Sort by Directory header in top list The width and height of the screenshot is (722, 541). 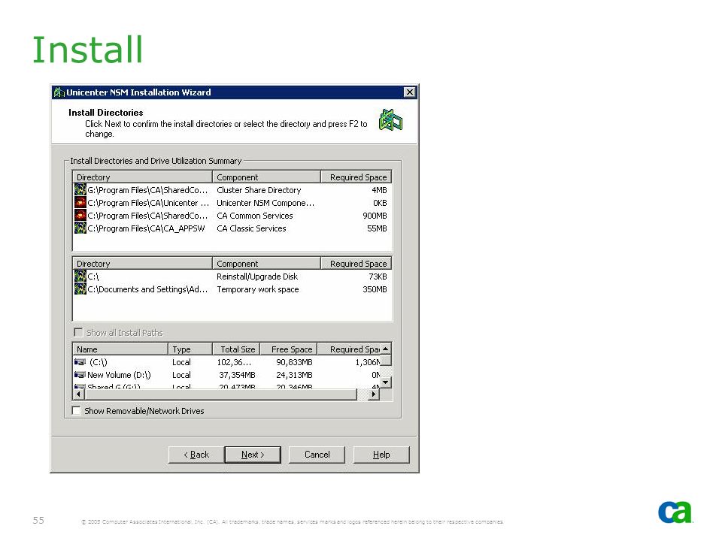(x=142, y=177)
